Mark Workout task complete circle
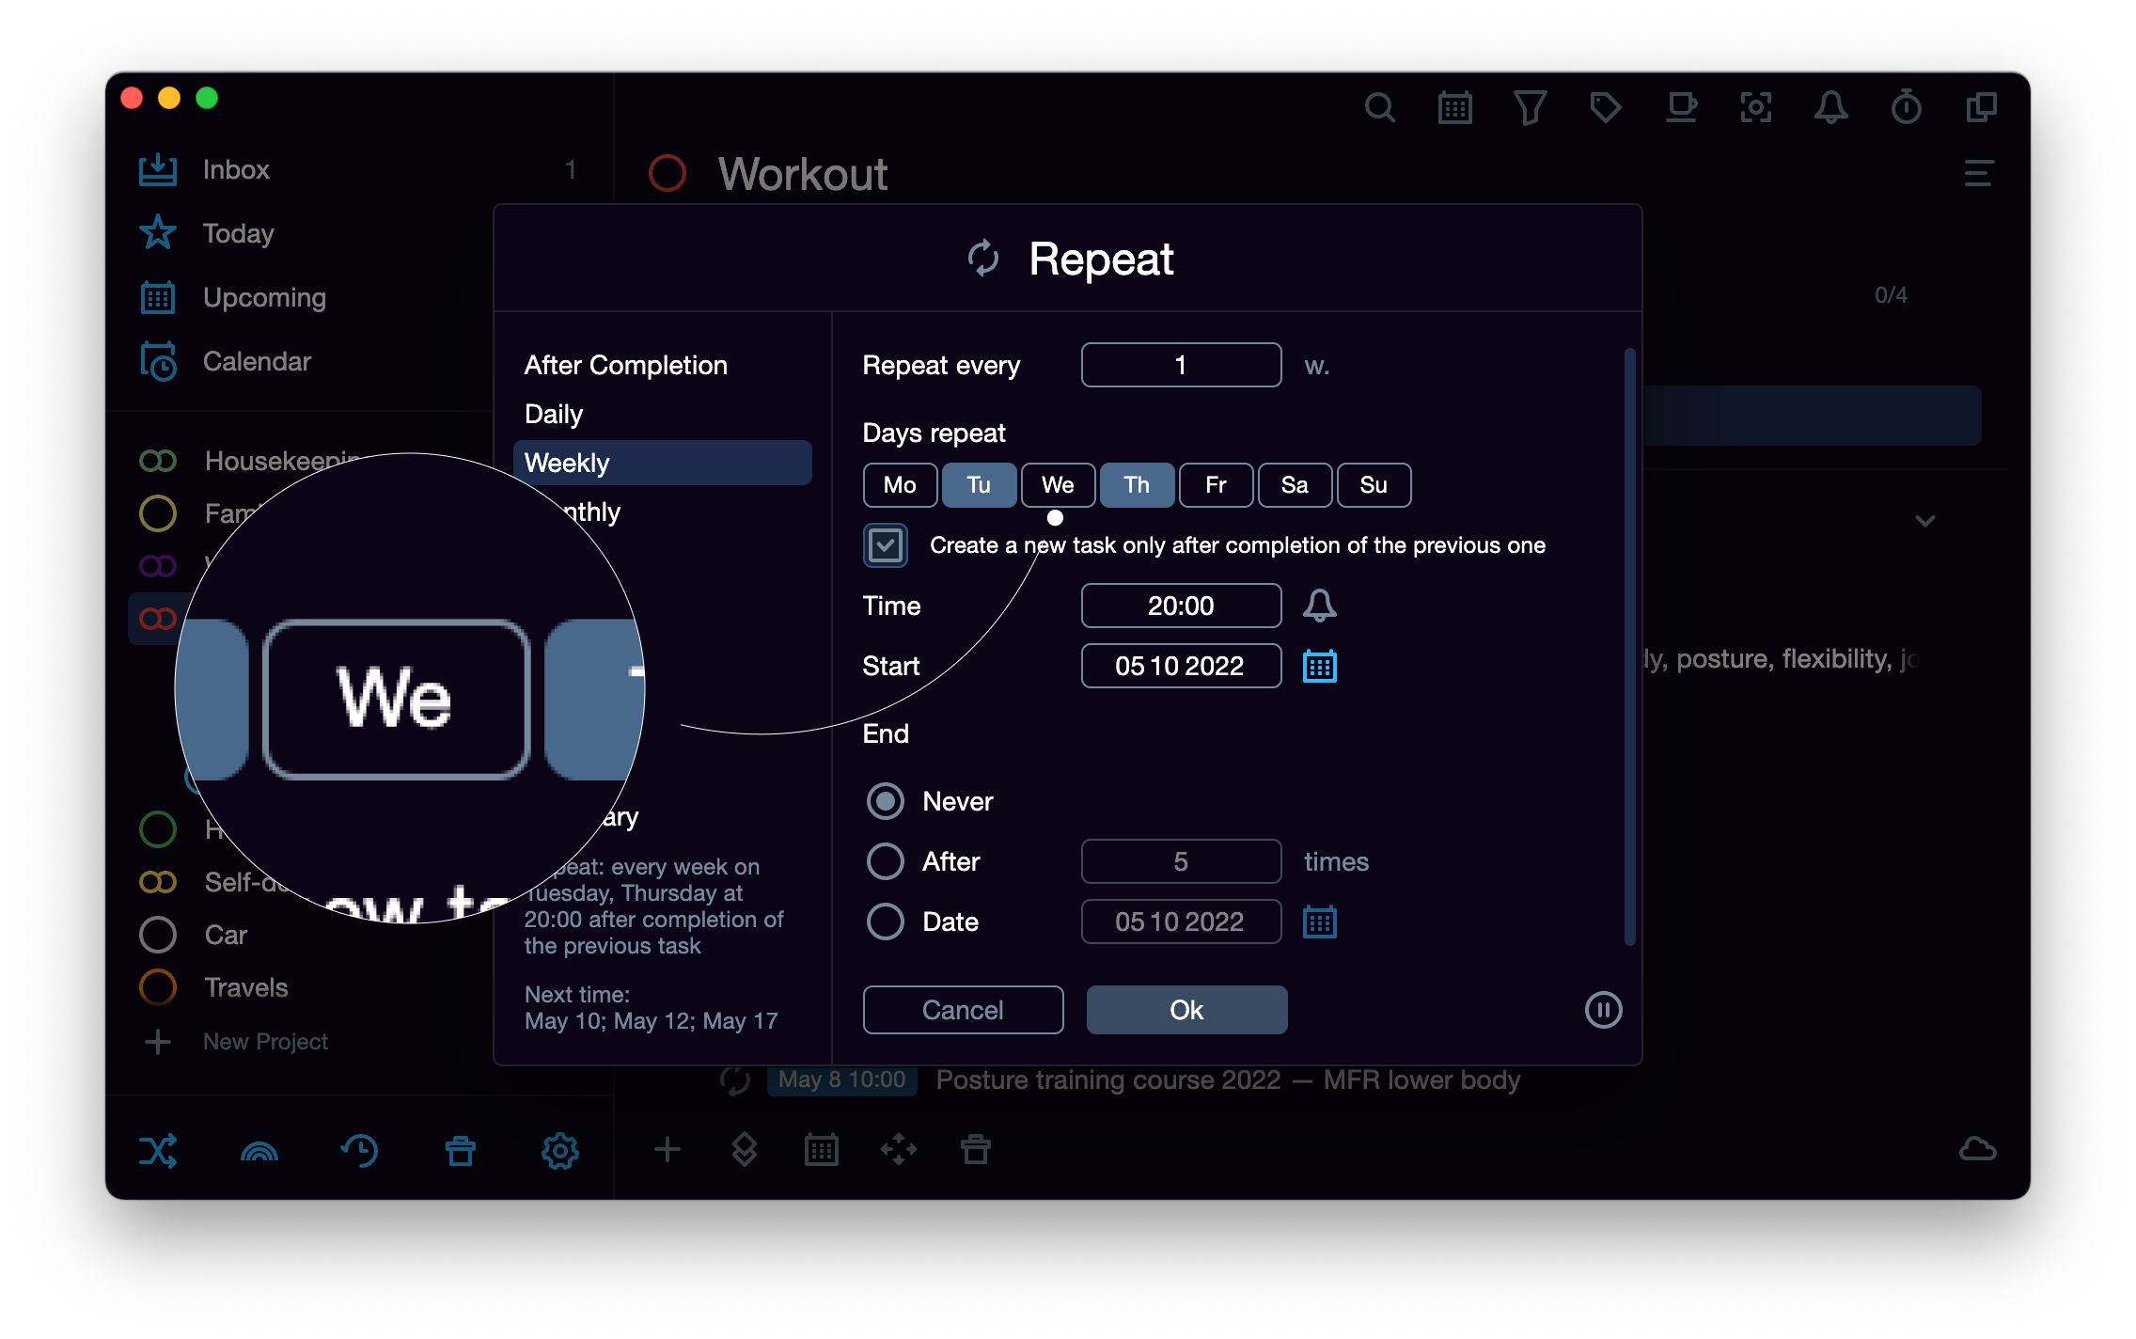 coord(667,174)
